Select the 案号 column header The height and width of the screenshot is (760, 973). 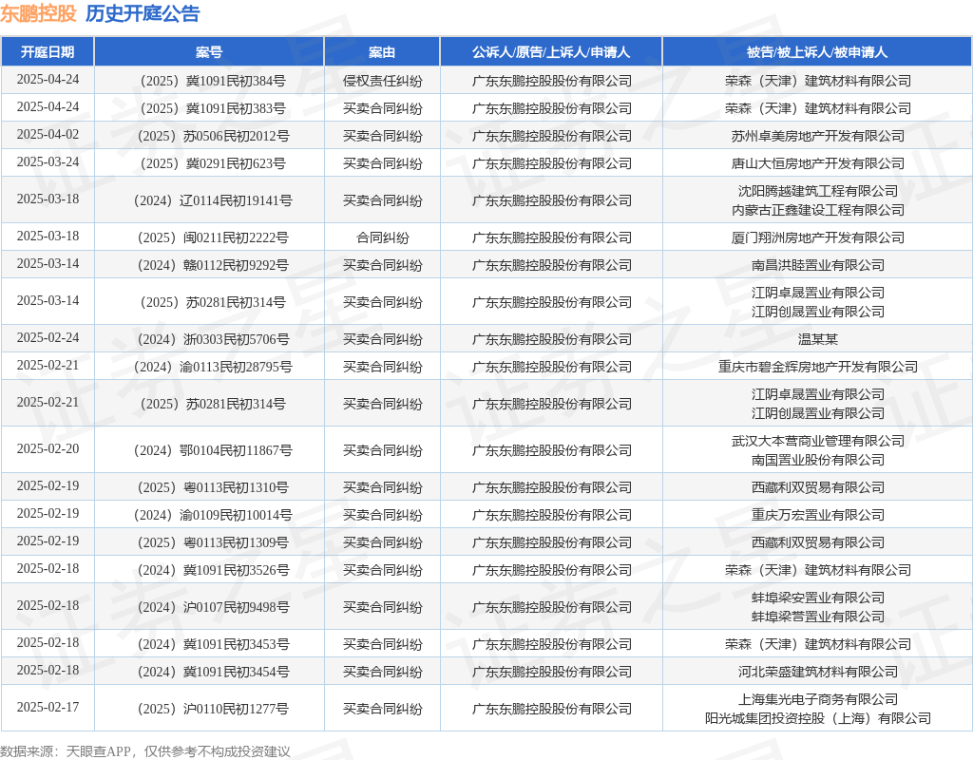point(209,52)
